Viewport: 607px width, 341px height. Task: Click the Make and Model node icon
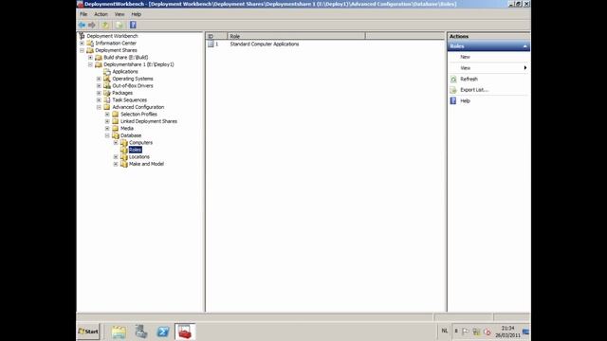click(x=124, y=164)
